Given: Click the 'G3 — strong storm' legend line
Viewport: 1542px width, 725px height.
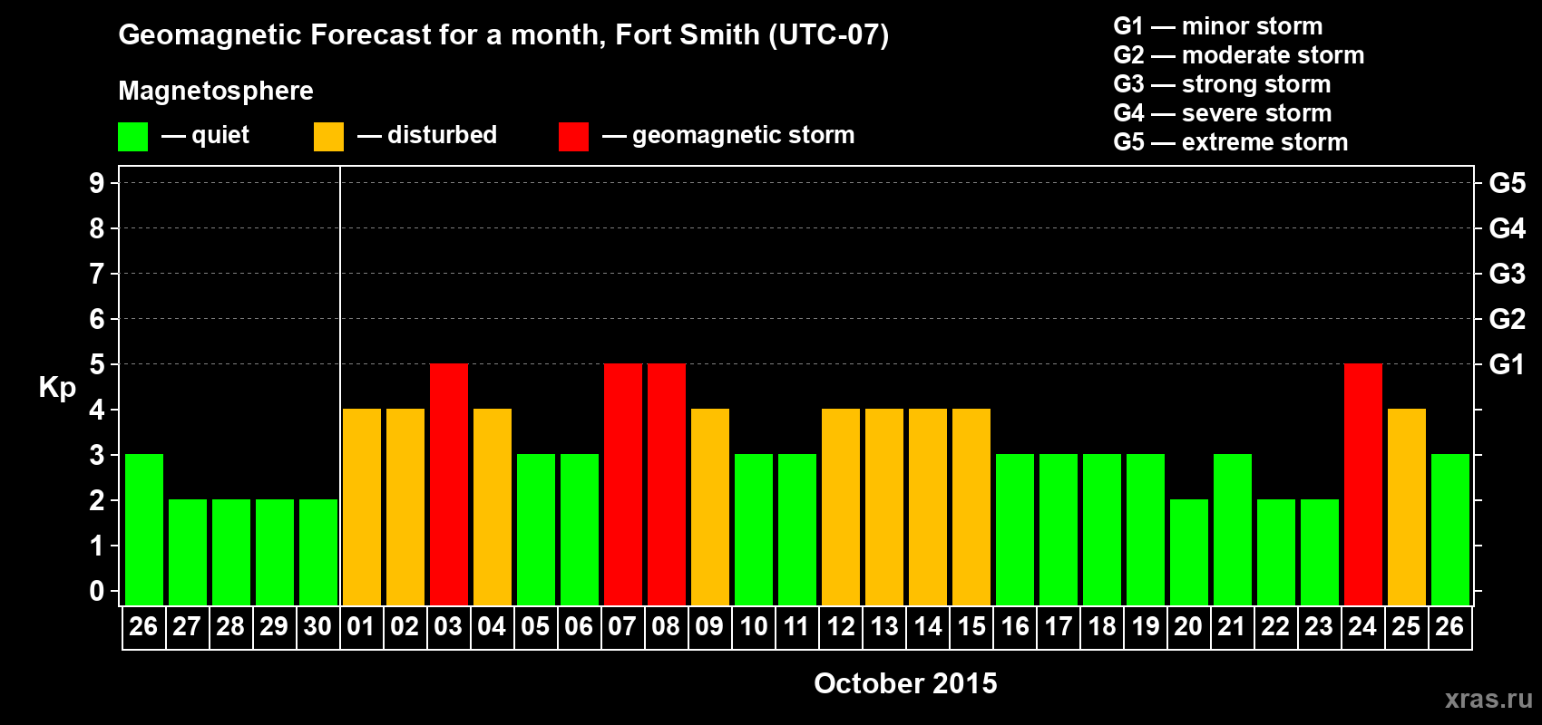Looking at the screenshot, I should coord(1222,84).
